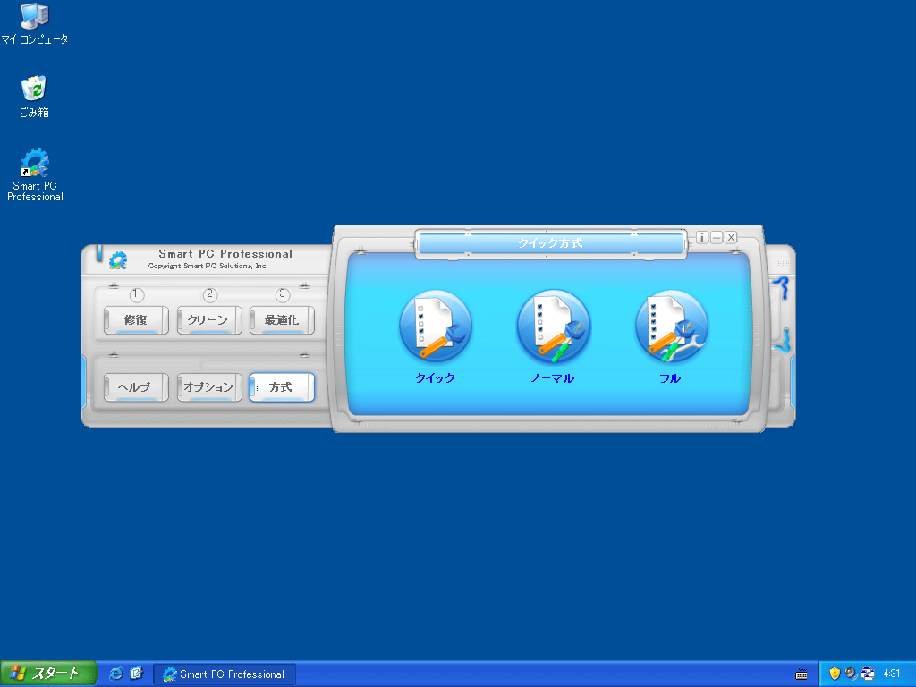Viewport: 916px width, 687px height.
Task: Click the Copyright Smart PC Solutions text
Action: [207, 266]
